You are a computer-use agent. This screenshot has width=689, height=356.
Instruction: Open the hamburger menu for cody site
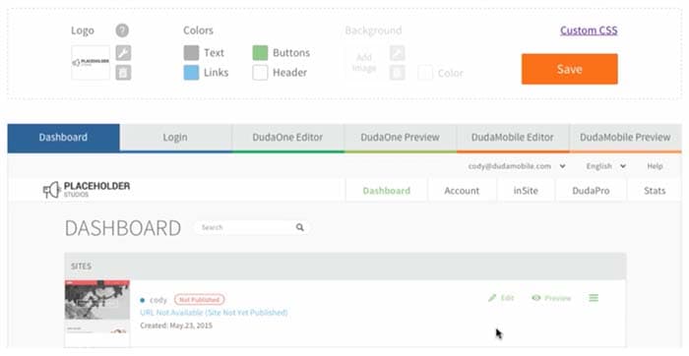click(594, 298)
